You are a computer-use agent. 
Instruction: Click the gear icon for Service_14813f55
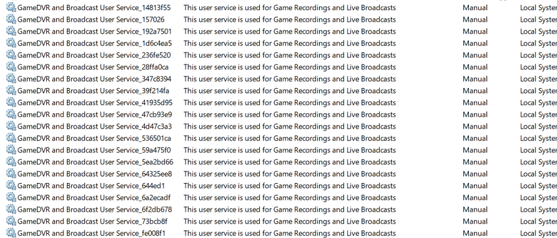11,7
